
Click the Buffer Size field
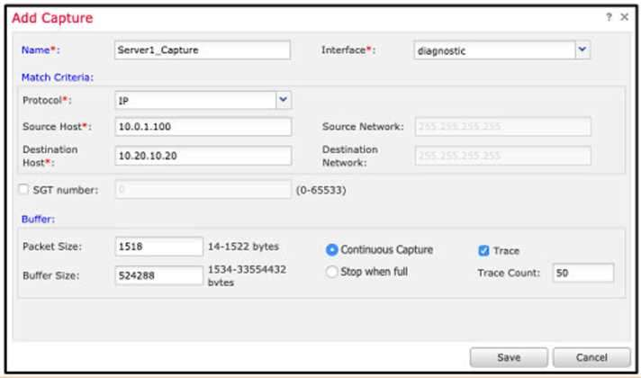click(159, 275)
